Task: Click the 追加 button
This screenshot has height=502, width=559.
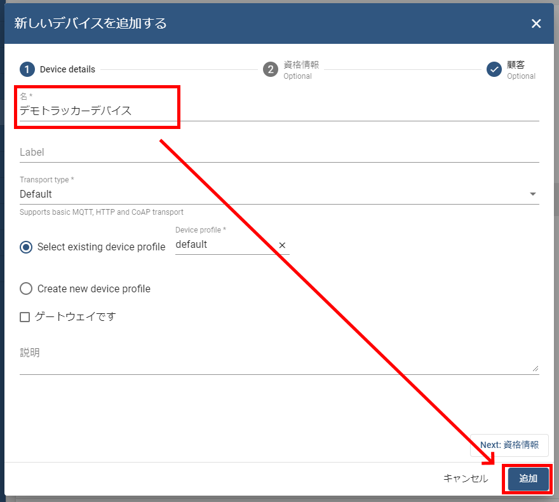Action: point(528,479)
